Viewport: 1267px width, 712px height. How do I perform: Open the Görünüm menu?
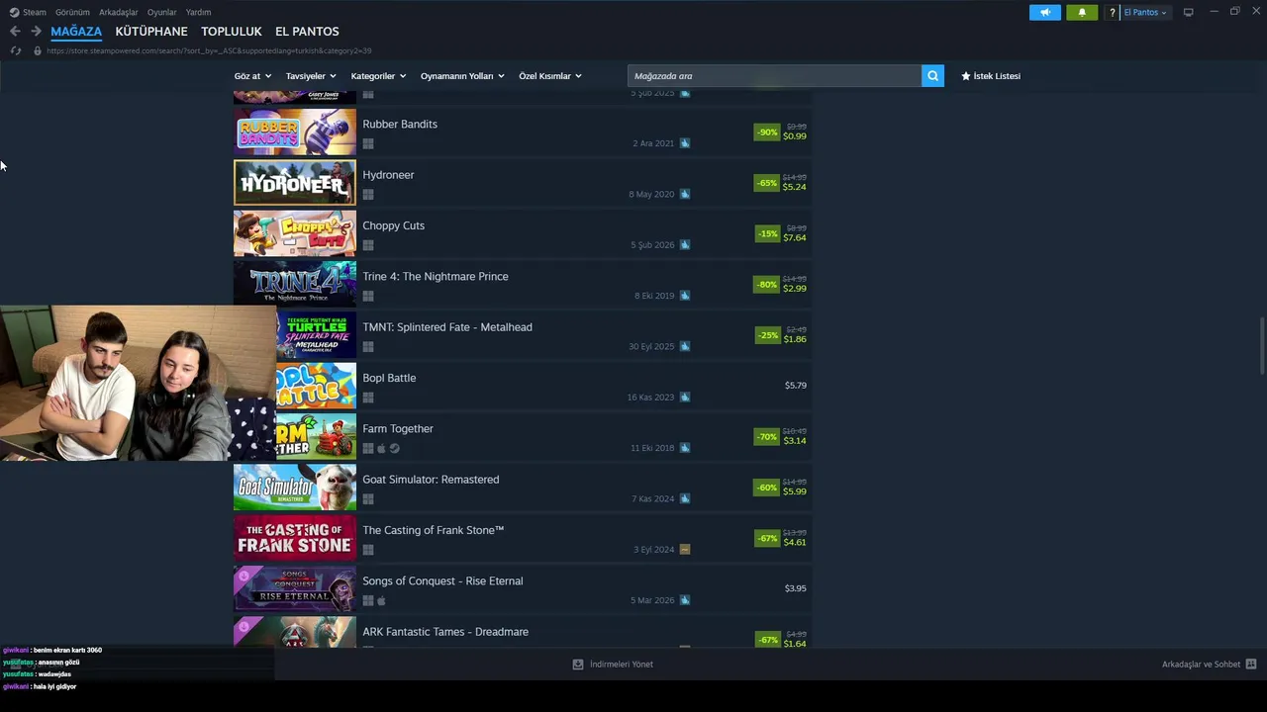pyautogui.click(x=72, y=13)
